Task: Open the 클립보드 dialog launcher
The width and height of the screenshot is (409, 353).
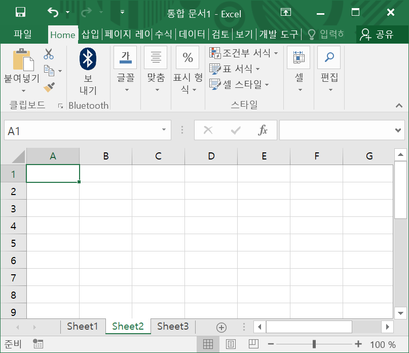Action: coord(60,106)
